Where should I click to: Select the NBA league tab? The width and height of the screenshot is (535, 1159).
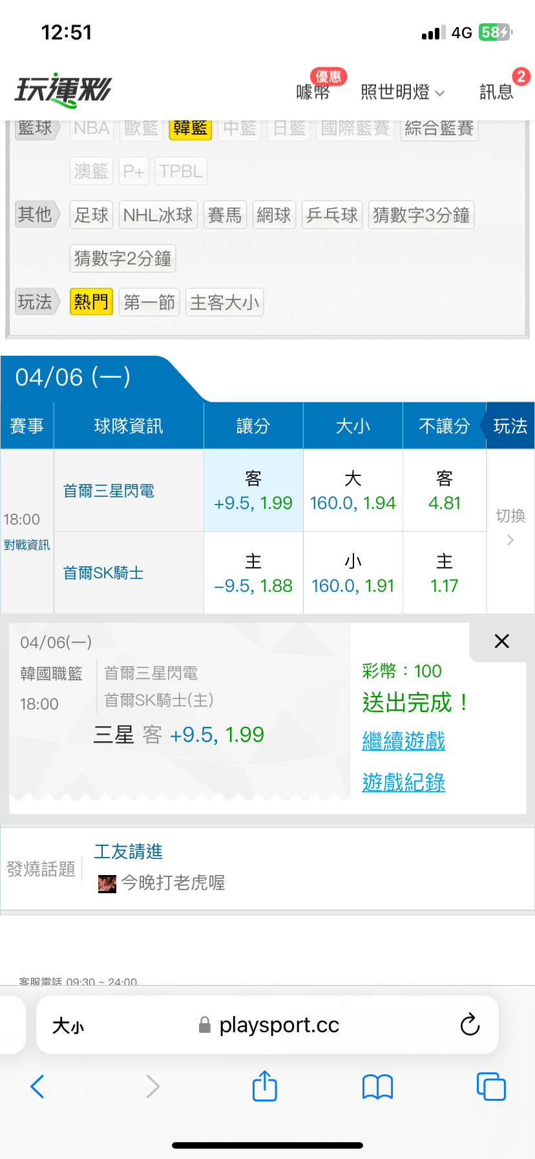(91, 128)
